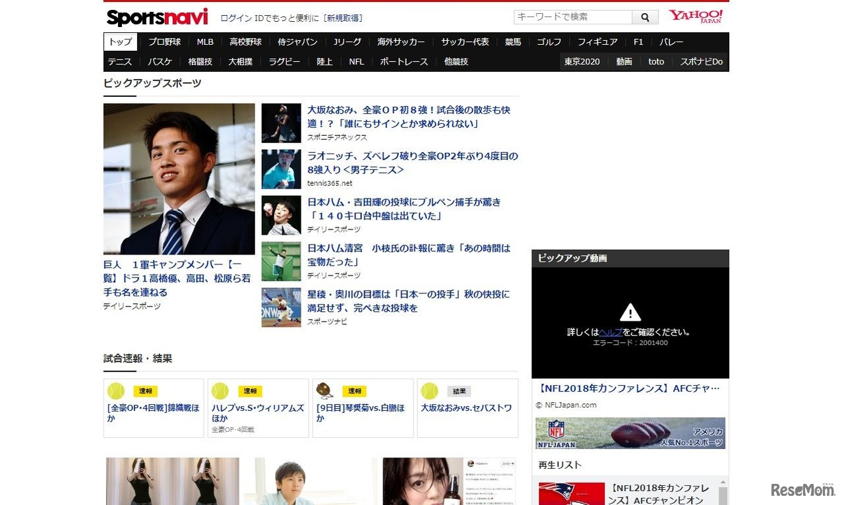Click in the keyword search field
Viewport: 844px width, 505px height.
(x=573, y=17)
